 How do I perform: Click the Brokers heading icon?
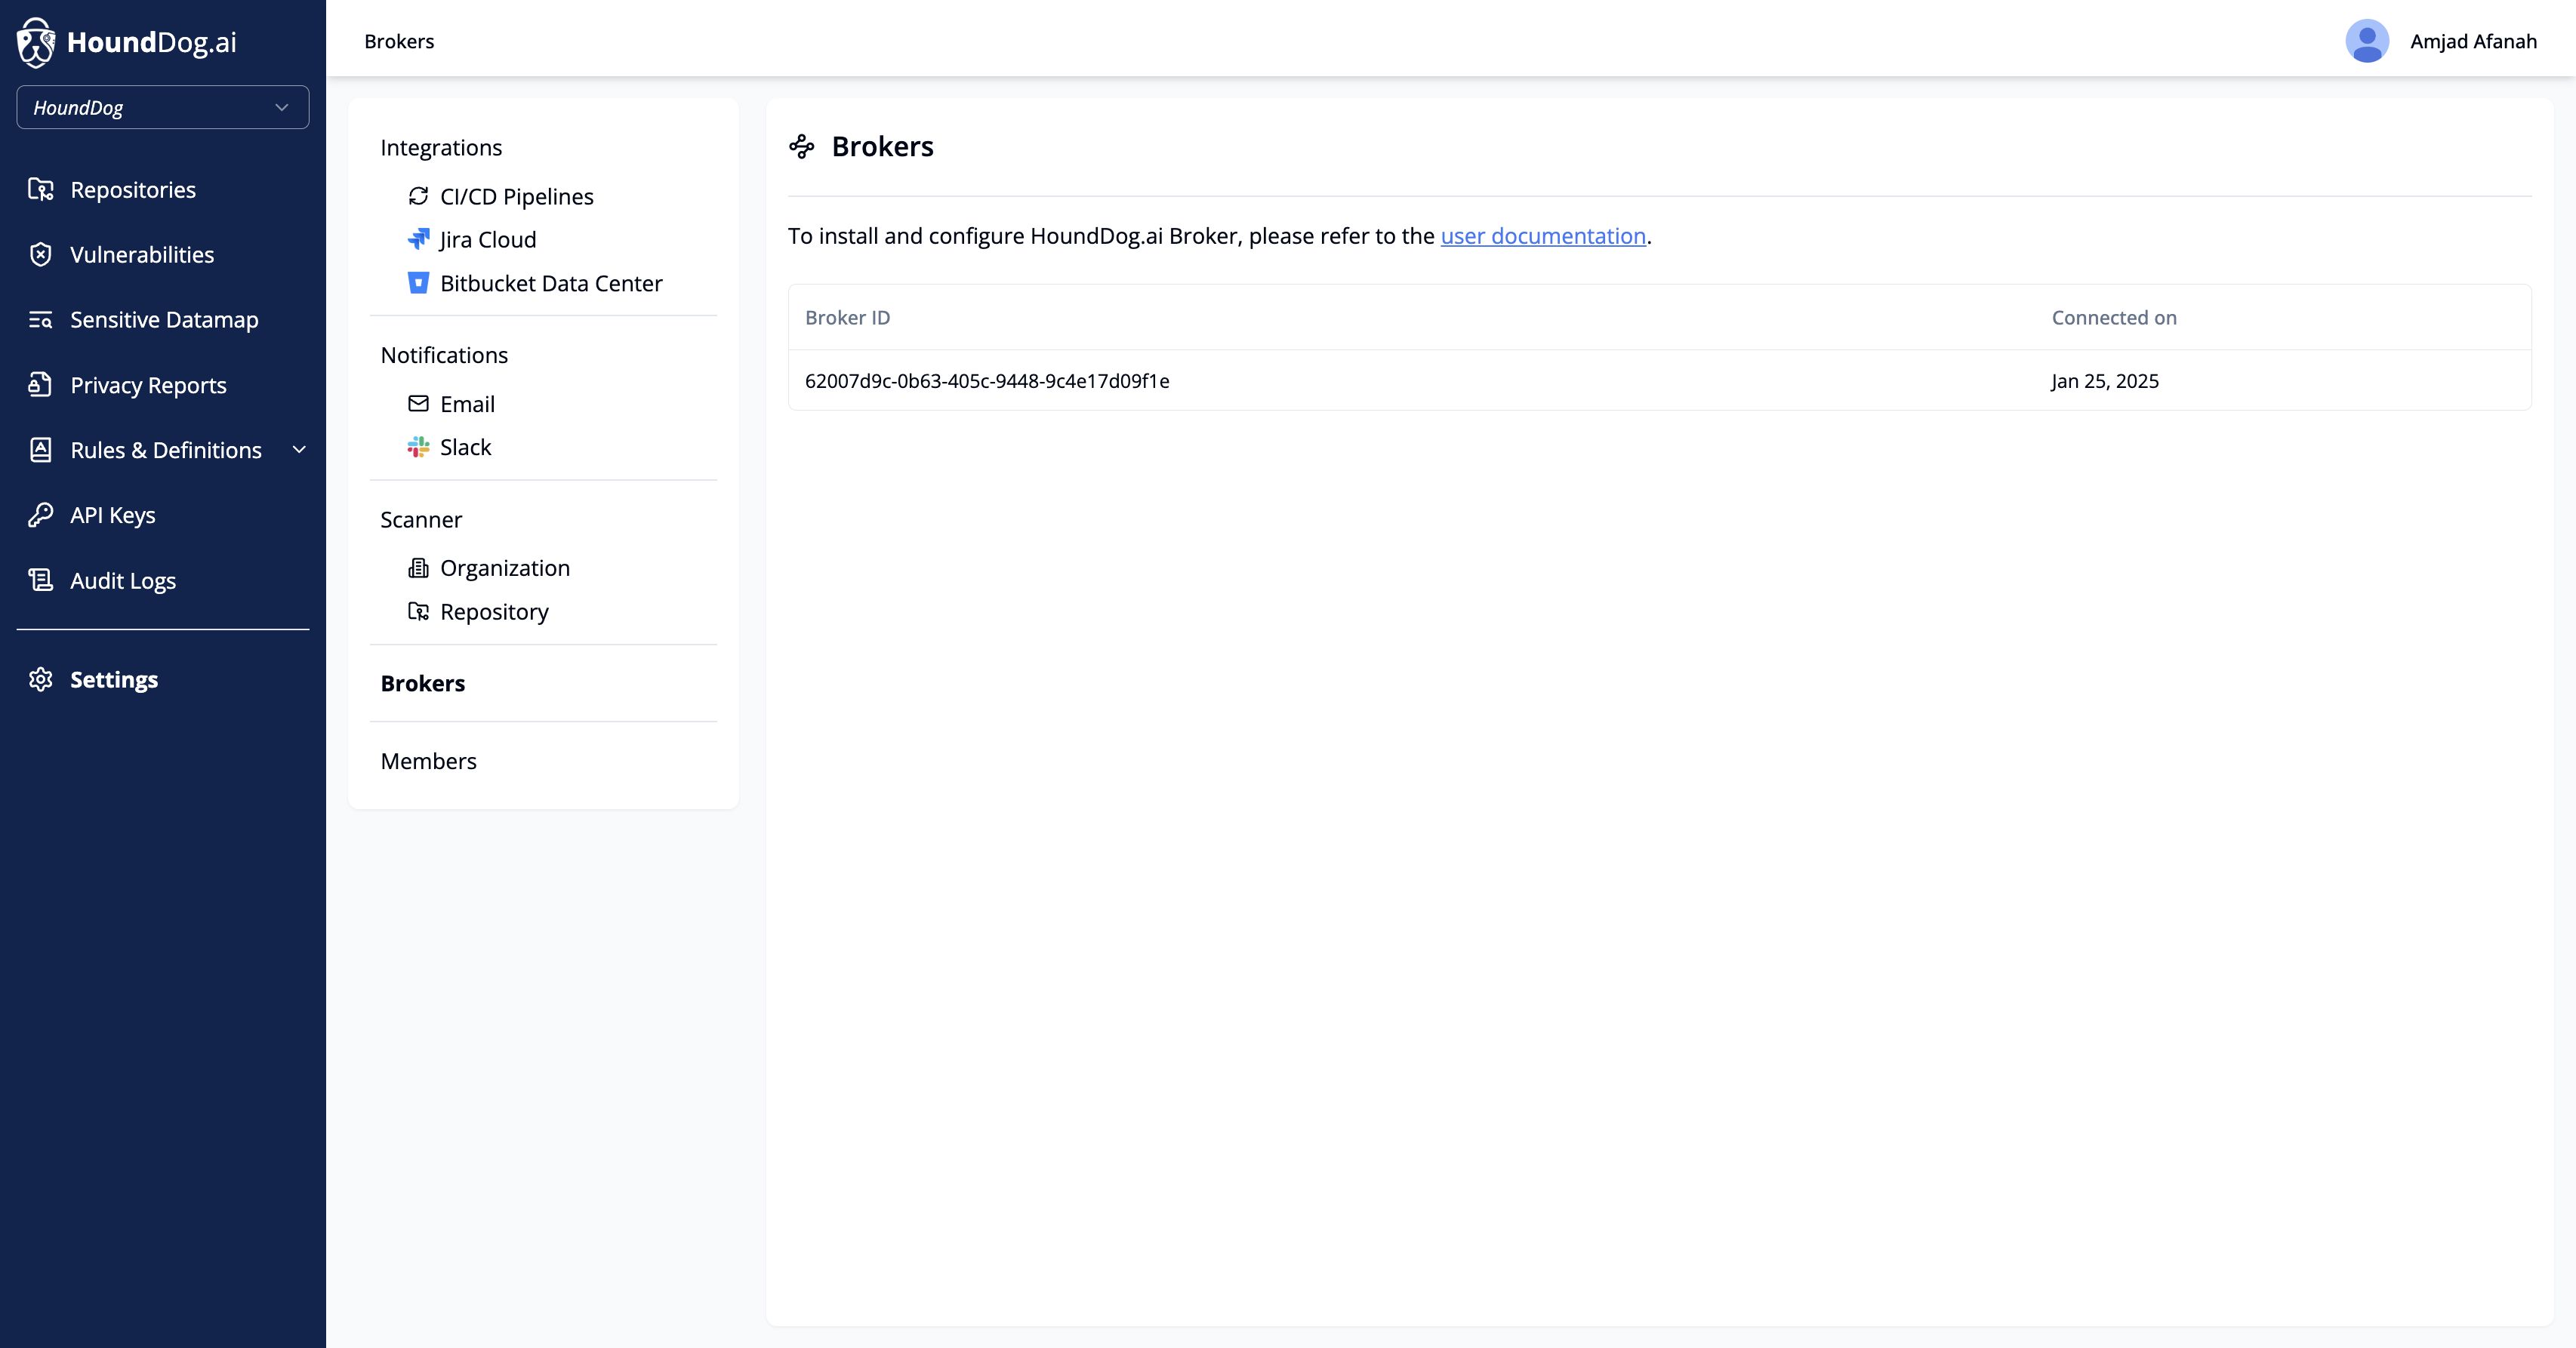(x=802, y=147)
